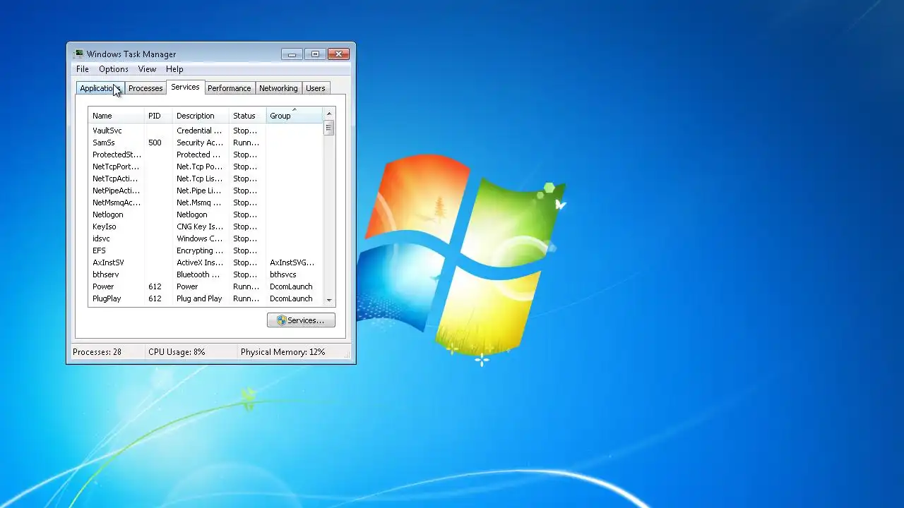The width and height of the screenshot is (904, 508).
Task: Select the EFS service row
Action: click(x=206, y=250)
